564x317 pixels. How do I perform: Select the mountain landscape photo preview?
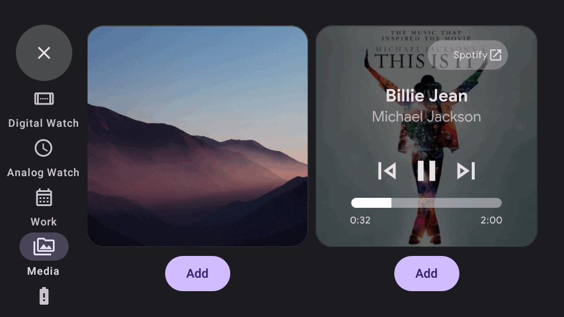197,136
